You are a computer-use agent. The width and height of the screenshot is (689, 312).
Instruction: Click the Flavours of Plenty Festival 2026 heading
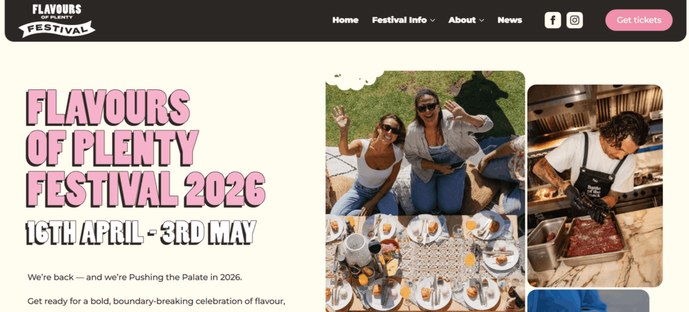click(146, 149)
